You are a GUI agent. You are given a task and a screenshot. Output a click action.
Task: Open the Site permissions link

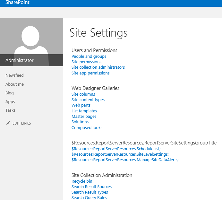[x=86, y=62]
